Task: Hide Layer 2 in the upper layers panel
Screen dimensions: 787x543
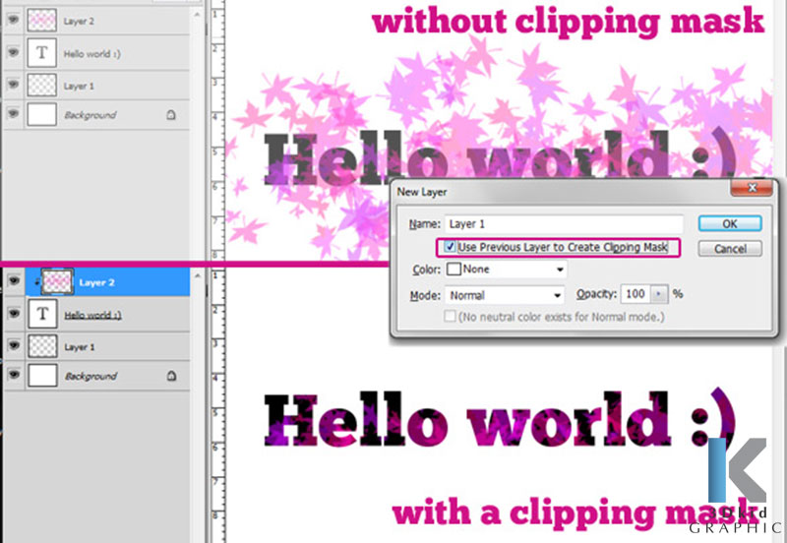Action: click(x=13, y=20)
